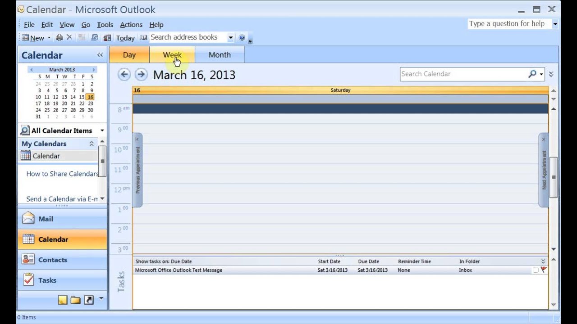Click the Today toolbar button
Viewport: 577px width, 324px height.
pos(125,38)
